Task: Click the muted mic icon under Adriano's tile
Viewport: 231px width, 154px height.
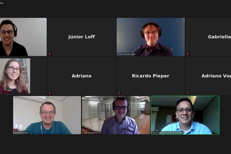Action: click(x=50, y=93)
